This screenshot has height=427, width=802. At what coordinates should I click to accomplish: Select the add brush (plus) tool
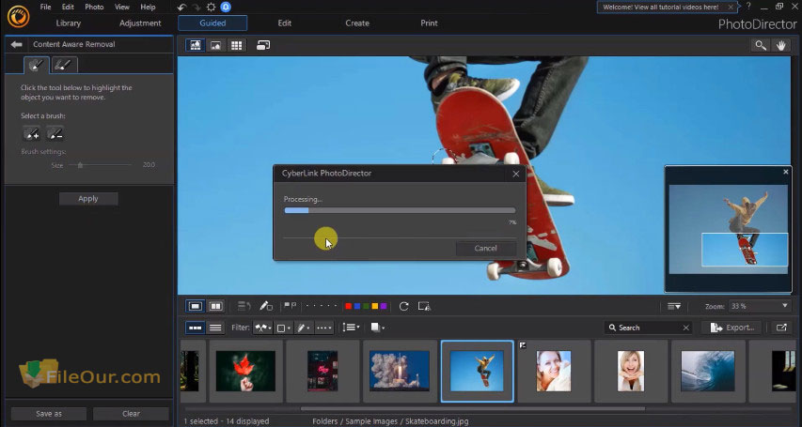(31, 133)
